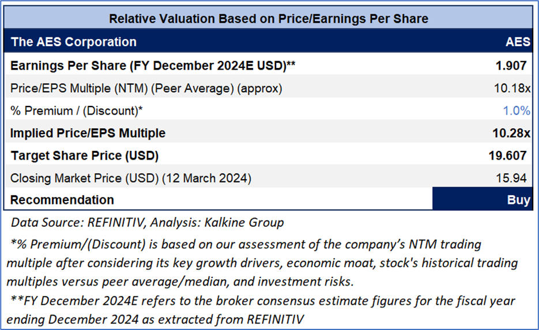Click the Data Source REFINITIV line
Viewport: 539px width, 330px height.
coord(147,222)
